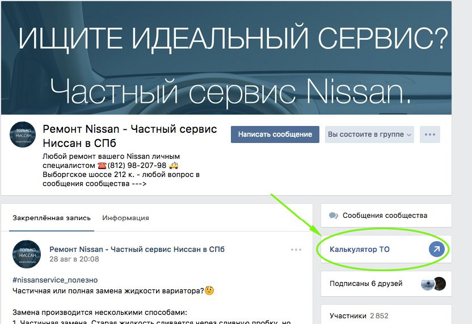Click the chat bubble icon in sidebar
Screen dimensions: 472x324
coord(333,216)
